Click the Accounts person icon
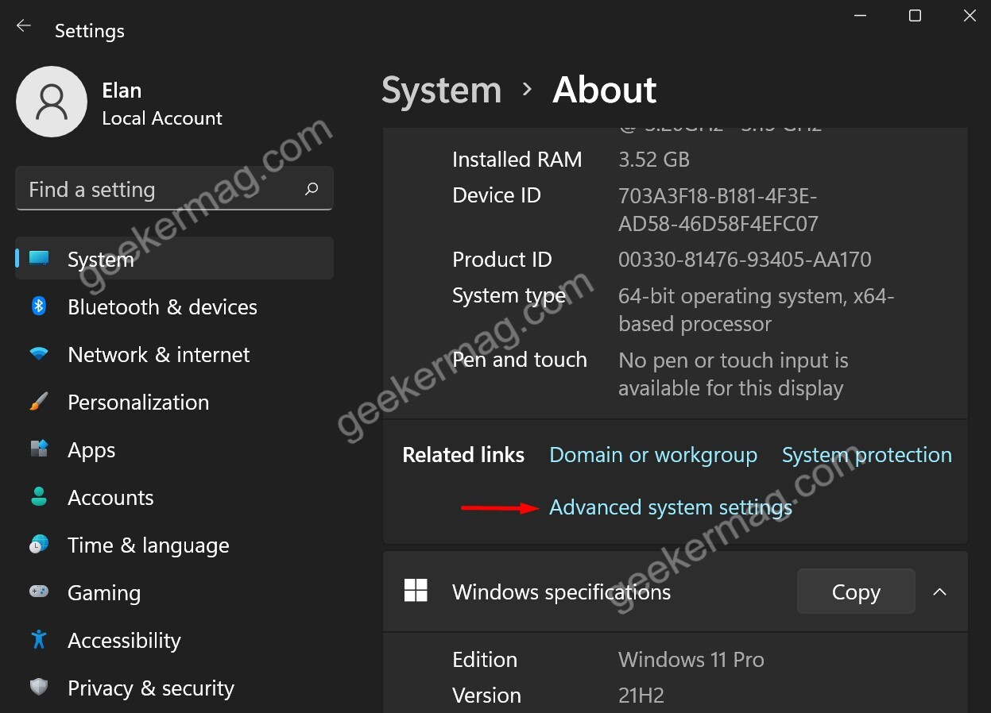Screen dimensions: 991x713 38,497
